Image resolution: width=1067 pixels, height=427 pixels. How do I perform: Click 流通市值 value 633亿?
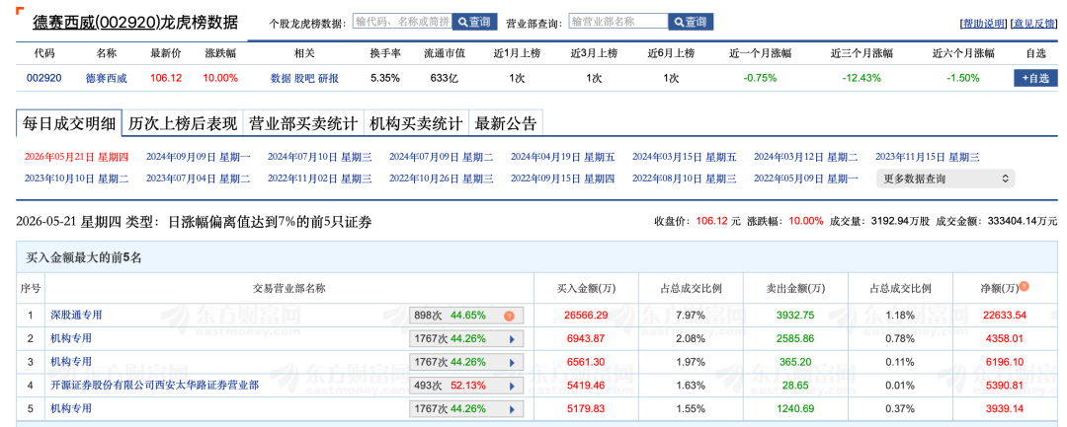click(444, 78)
